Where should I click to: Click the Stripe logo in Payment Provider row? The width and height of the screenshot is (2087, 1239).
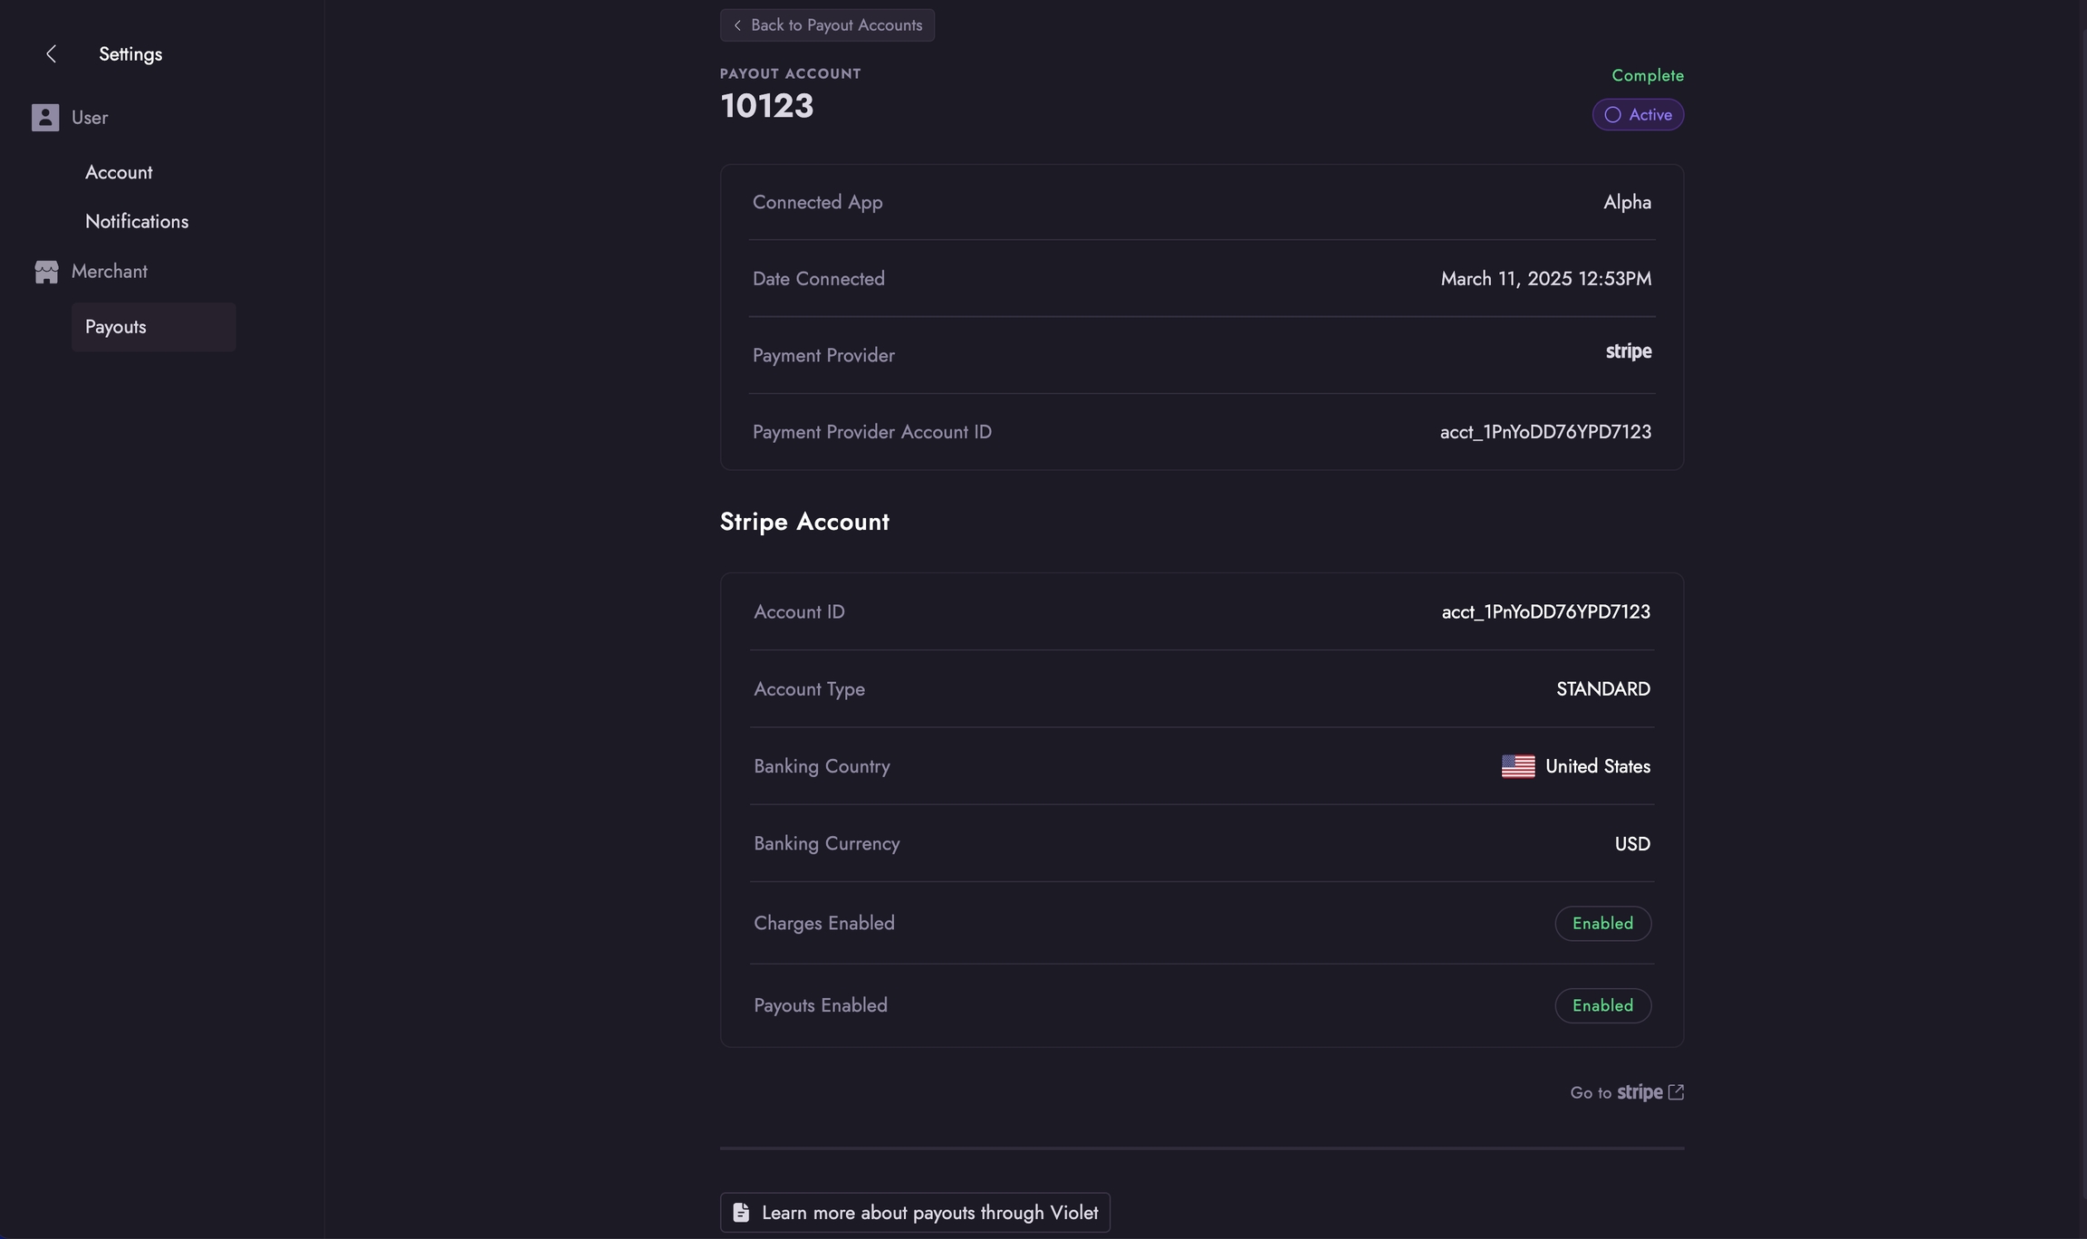pos(1629,351)
